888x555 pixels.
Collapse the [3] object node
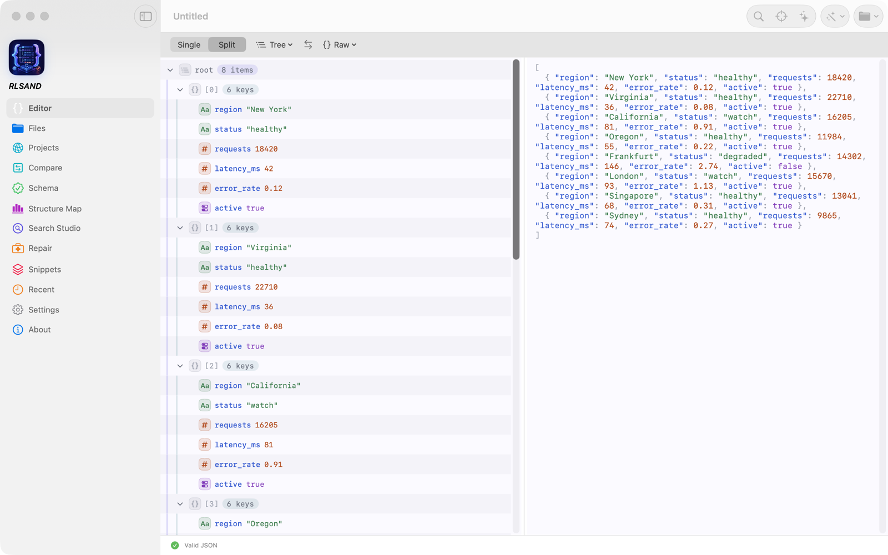click(x=180, y=504)
